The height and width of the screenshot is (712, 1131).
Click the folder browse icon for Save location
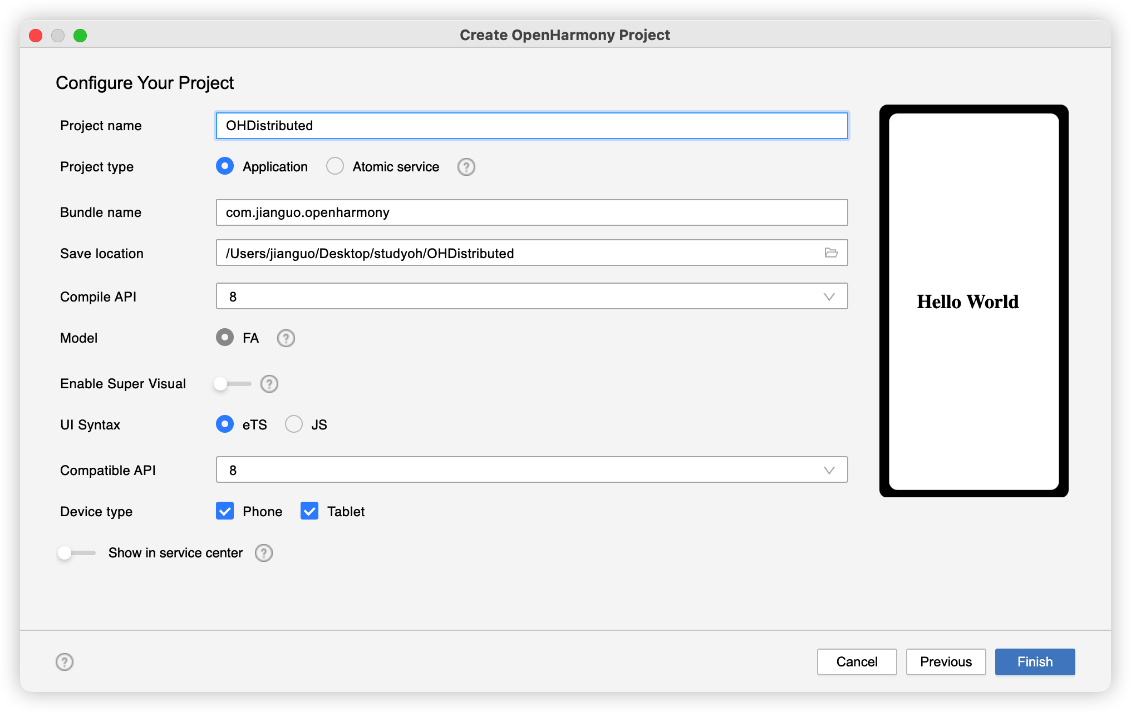click(x=830, y=253)
